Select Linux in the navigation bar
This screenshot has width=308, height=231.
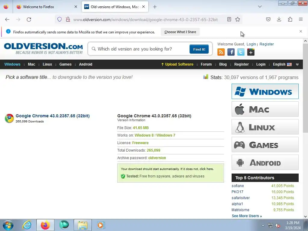point(47,64)
